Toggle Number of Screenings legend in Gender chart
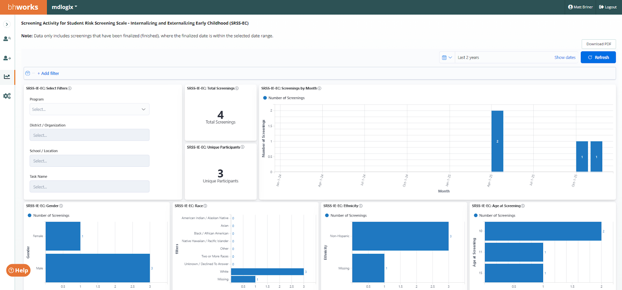This screenshot has height=290, width=622. [49, 215]
